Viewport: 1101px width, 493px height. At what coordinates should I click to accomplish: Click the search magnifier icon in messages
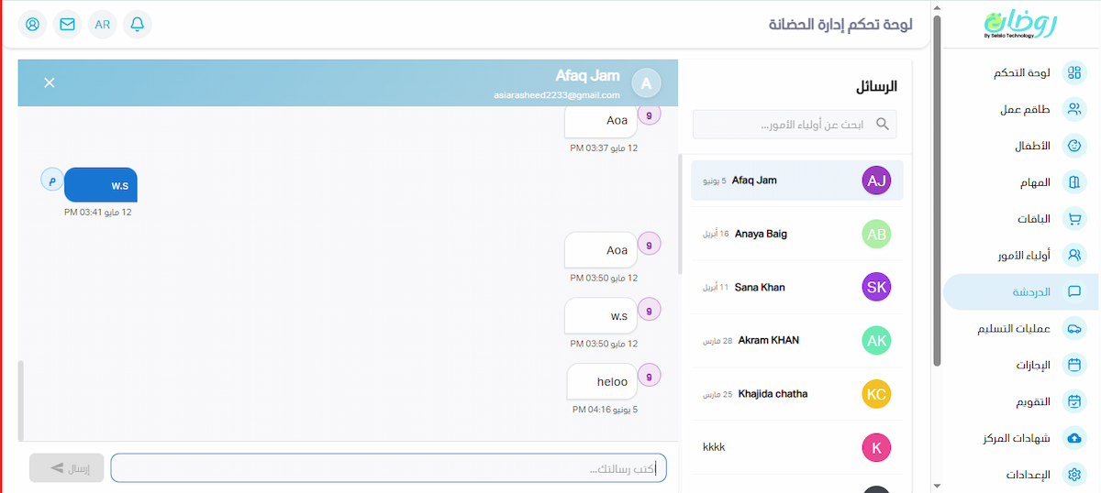tap(883, 124)
